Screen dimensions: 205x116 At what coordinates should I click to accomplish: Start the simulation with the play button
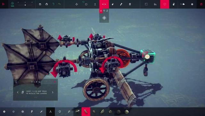pyautogui.click(x=3, y=4)
